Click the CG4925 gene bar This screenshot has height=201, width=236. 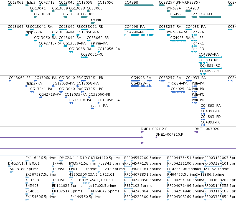(178, 17)
